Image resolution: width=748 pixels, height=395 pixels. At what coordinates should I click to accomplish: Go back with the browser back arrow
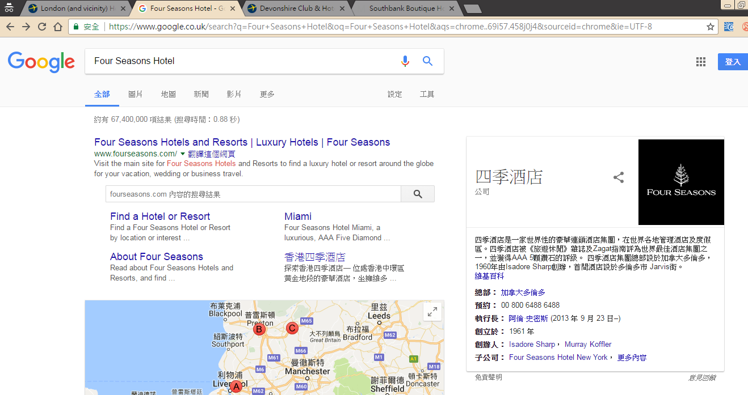point(10,27)
